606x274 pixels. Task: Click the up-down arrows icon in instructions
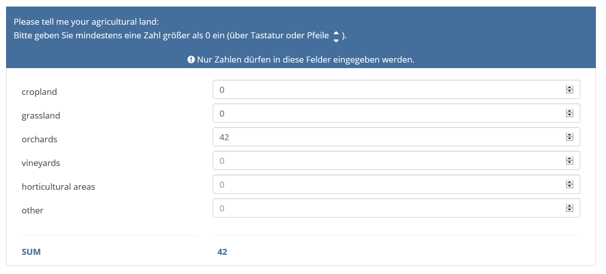(x=336, y=36)
